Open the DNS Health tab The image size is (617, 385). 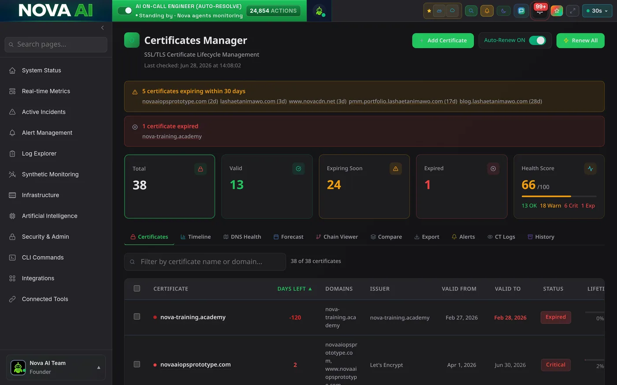(242, 237)
